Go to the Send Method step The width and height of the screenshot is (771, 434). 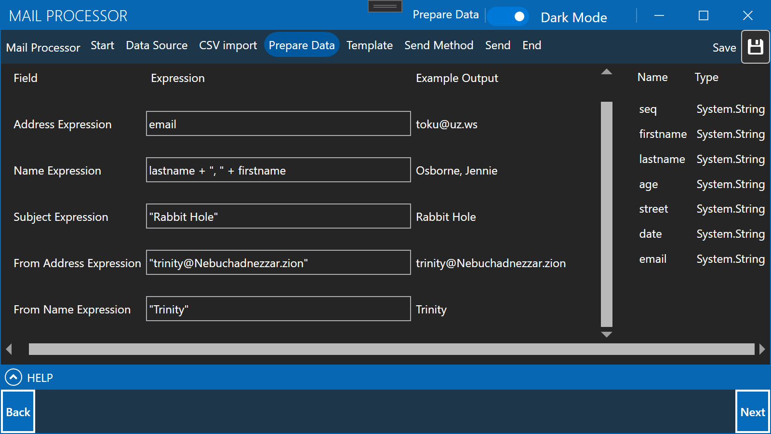point(439,45)
